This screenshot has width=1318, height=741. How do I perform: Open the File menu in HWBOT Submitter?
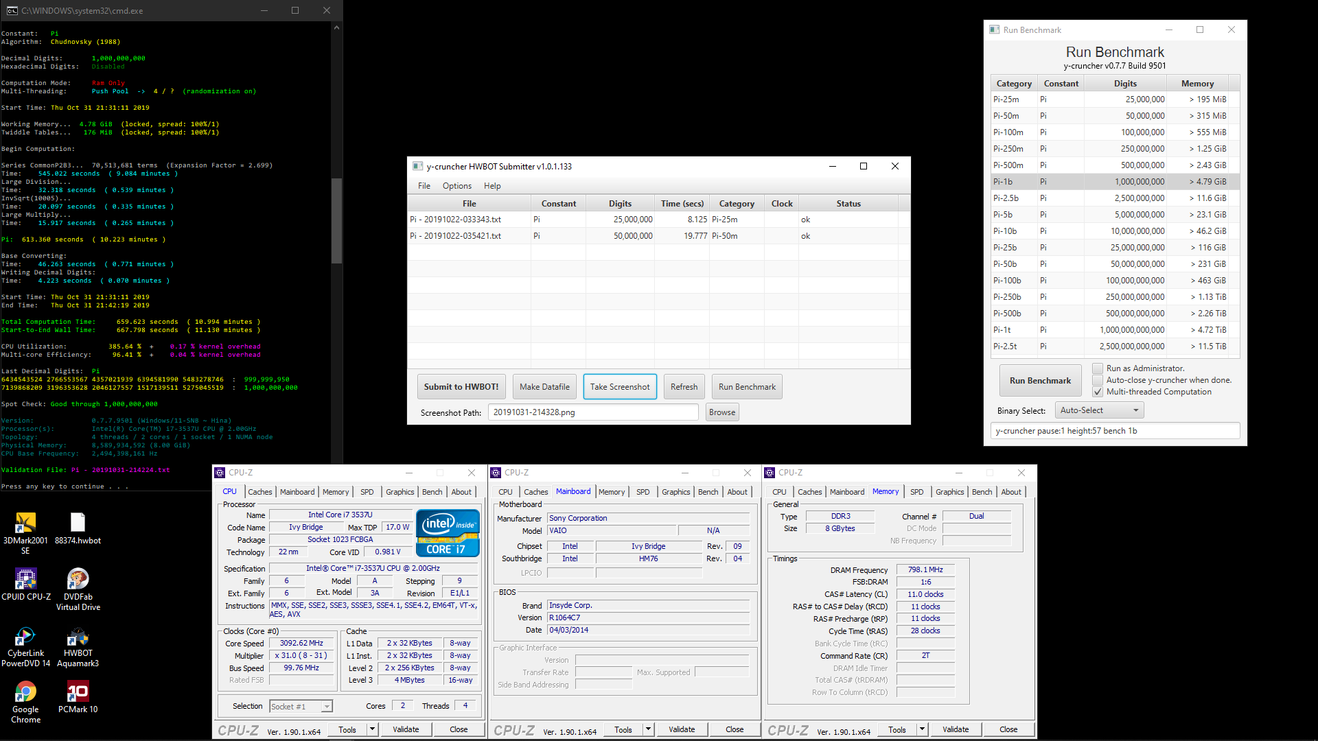coord(424,186)
